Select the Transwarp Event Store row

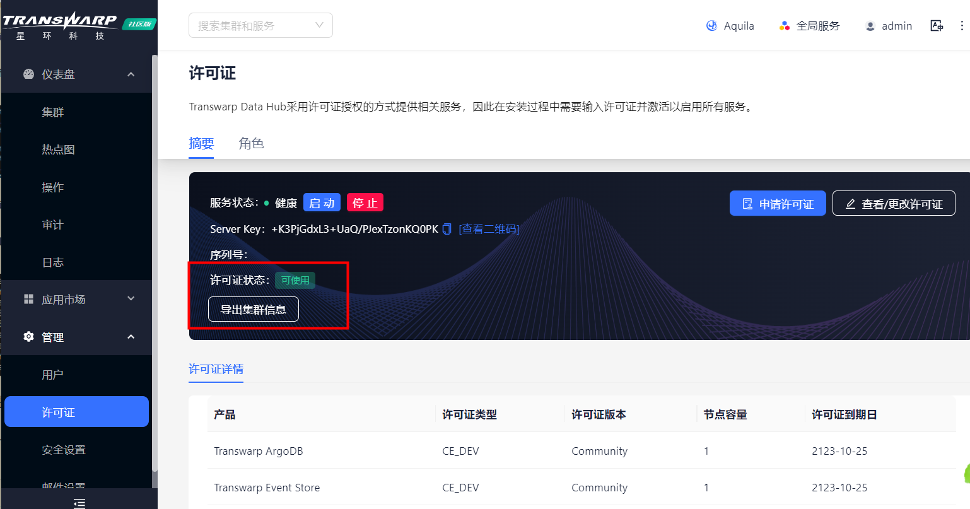581,488
